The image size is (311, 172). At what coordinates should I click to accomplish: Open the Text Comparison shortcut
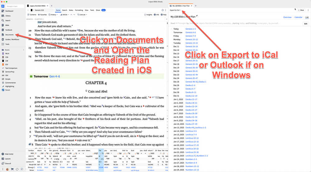click(x=10, y=68)
